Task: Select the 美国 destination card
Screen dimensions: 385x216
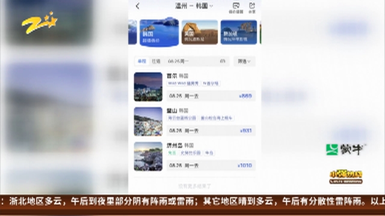Action: tap(200, 32)
